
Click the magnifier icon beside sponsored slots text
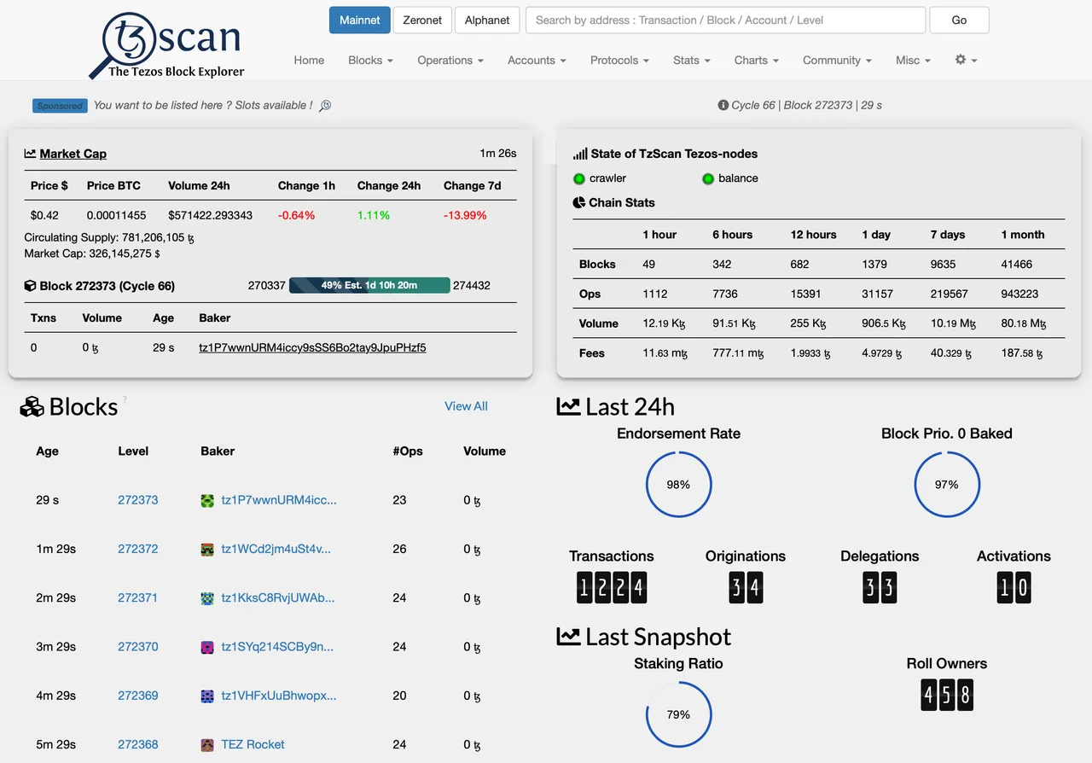pyautogui.click(x=325, y=106)
